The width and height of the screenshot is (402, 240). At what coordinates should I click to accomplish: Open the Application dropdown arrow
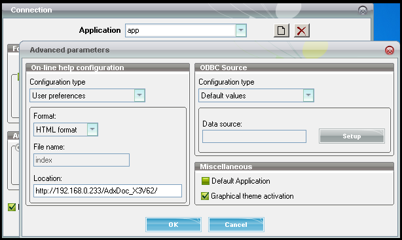[x=241, y=30]
